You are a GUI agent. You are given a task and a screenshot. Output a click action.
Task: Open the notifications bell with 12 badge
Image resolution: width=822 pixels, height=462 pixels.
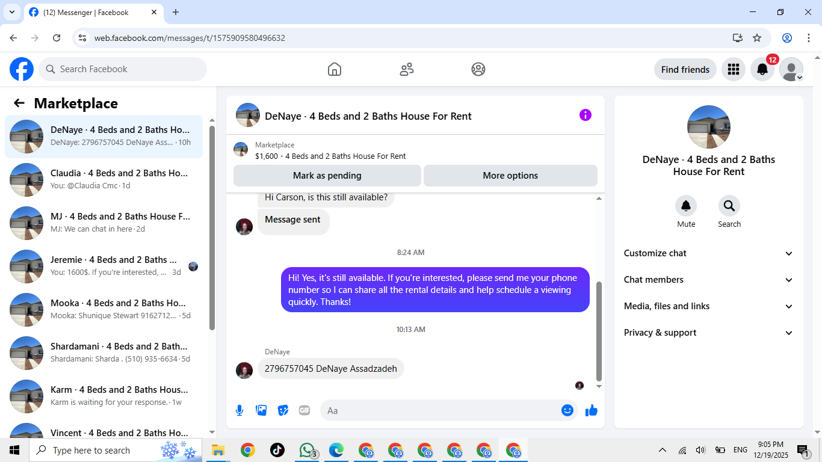pos(762,69)
